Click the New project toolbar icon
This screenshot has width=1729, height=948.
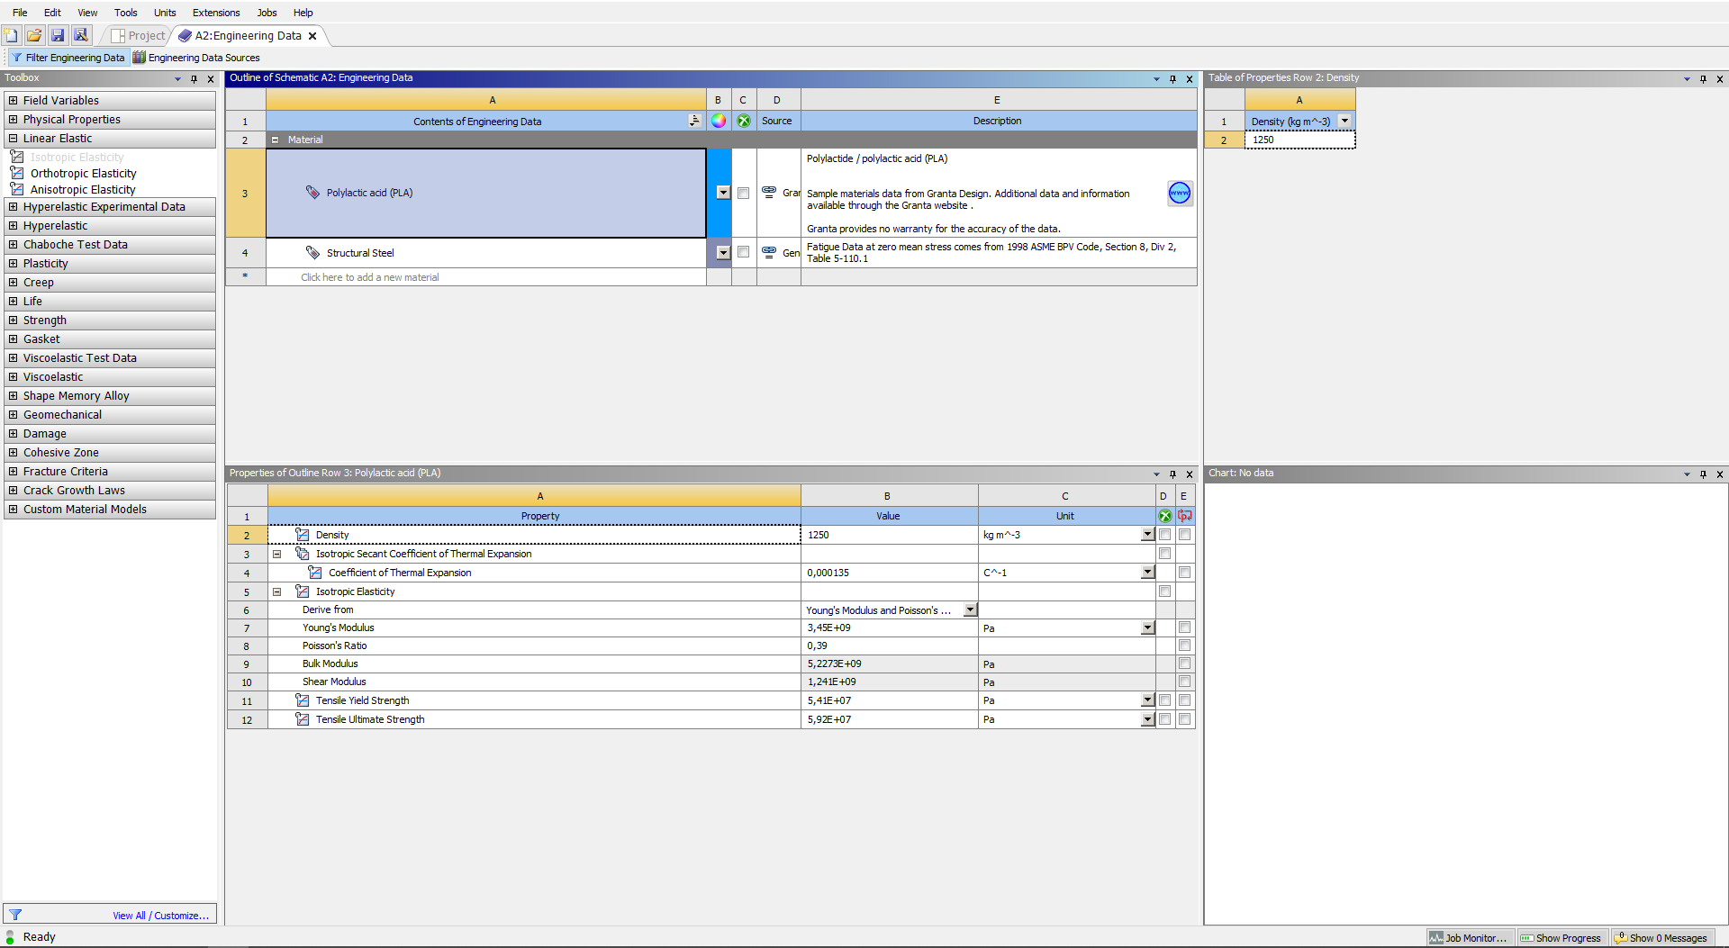[x=11, y=35]
